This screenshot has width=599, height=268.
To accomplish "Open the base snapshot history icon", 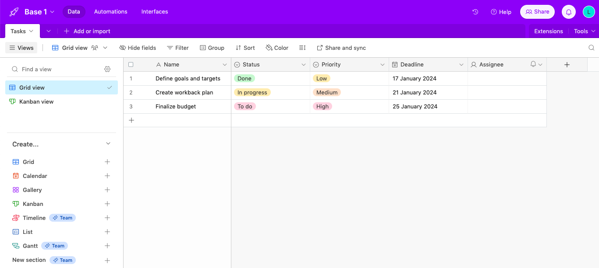I will [475, 12].
